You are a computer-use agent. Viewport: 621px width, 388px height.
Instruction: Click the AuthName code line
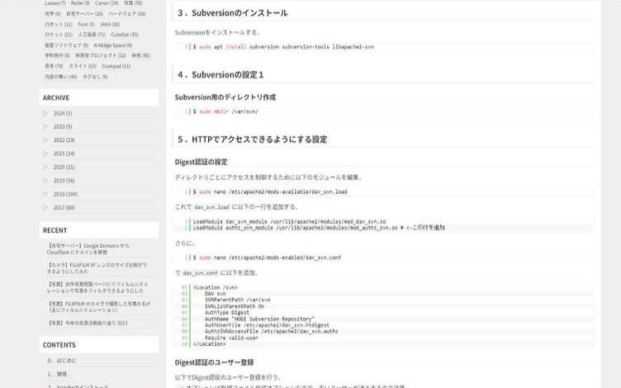click(259, 319)
